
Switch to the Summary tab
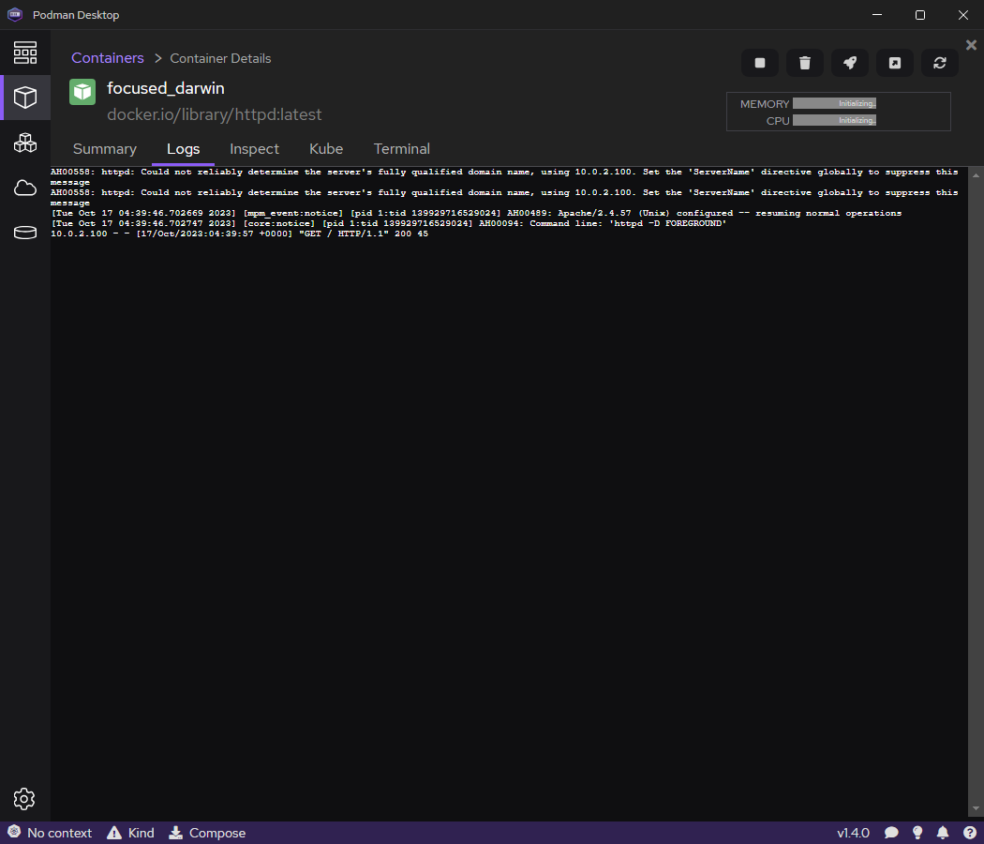(x=105, y=149)
